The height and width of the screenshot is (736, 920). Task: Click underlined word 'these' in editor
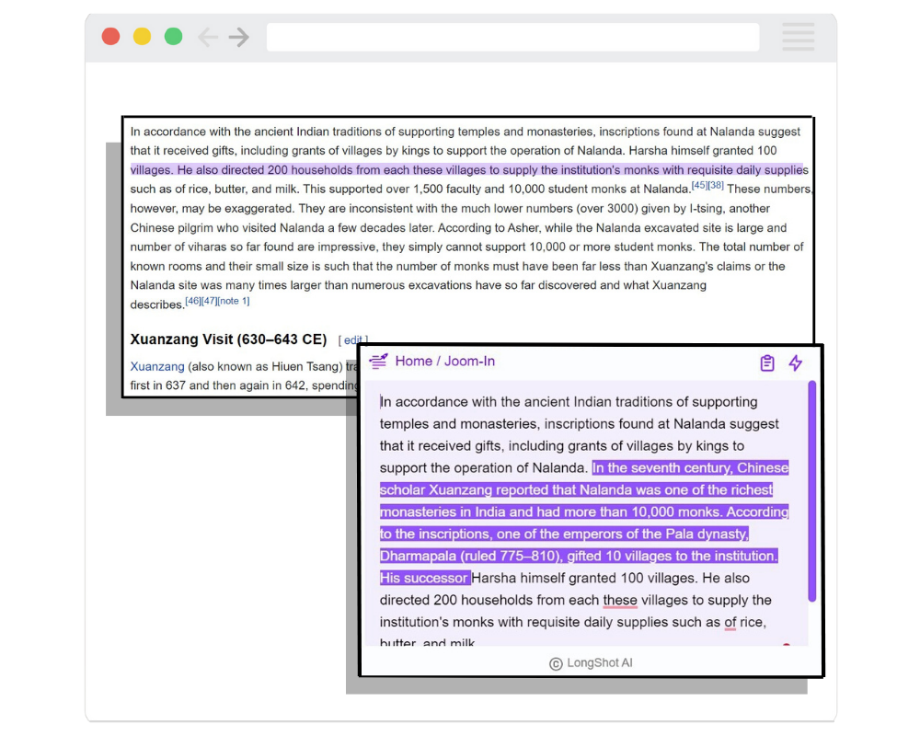click(619, 601)
